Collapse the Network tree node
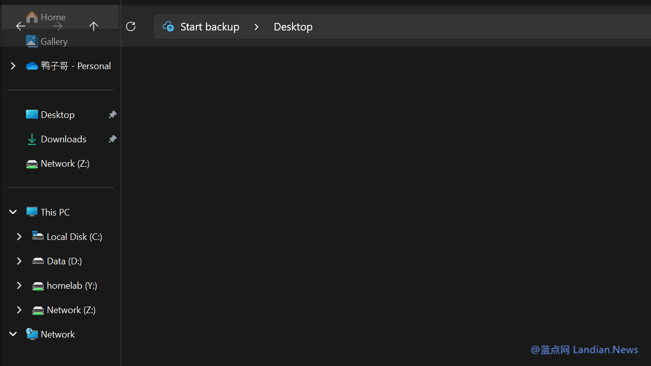Screen dimensions: 651x366 (13, 334)
